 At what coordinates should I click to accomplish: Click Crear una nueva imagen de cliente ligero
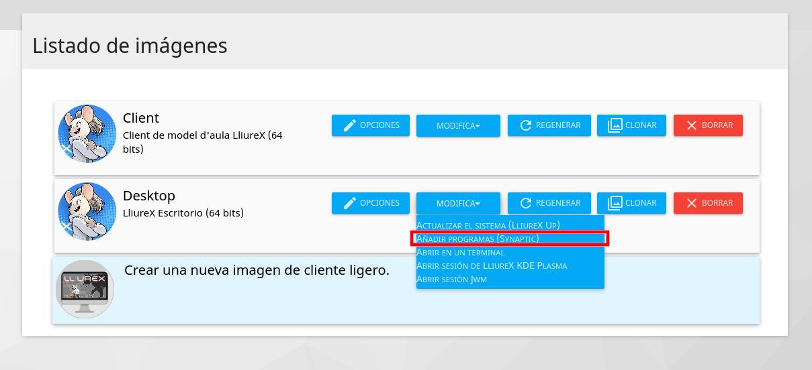[x=257, y=270]
